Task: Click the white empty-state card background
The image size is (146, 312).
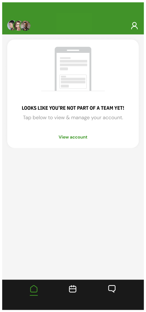Action: coord(73,94)
